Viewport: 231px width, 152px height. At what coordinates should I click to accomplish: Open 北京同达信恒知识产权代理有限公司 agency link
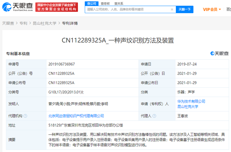pos(76,116)
